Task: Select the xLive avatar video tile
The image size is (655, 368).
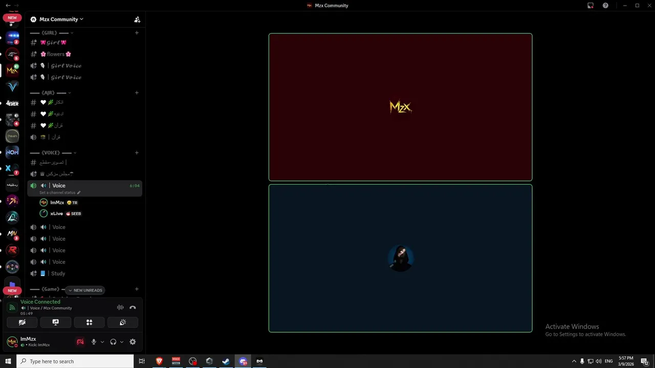Action: pyautogui.click(x=400, y=258)
